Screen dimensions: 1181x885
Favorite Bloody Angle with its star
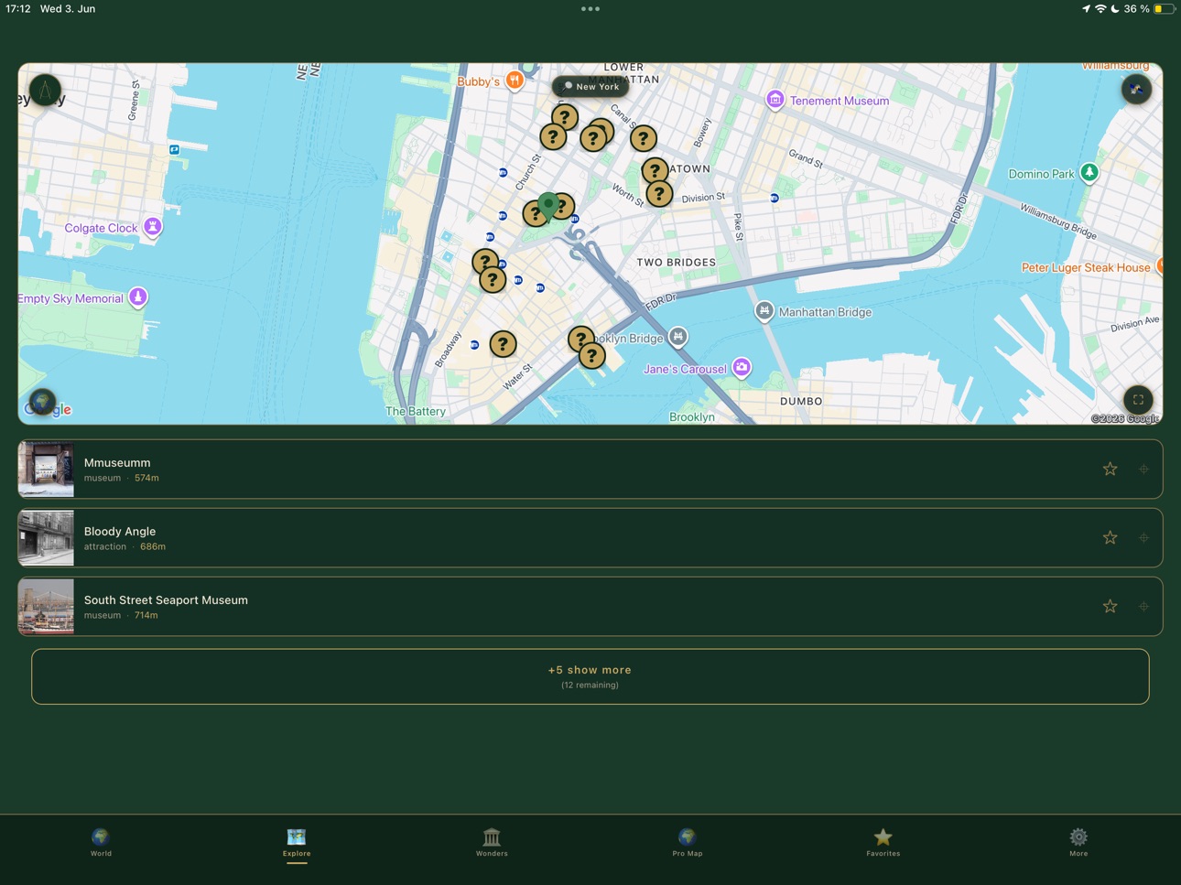click(1110, 538)
